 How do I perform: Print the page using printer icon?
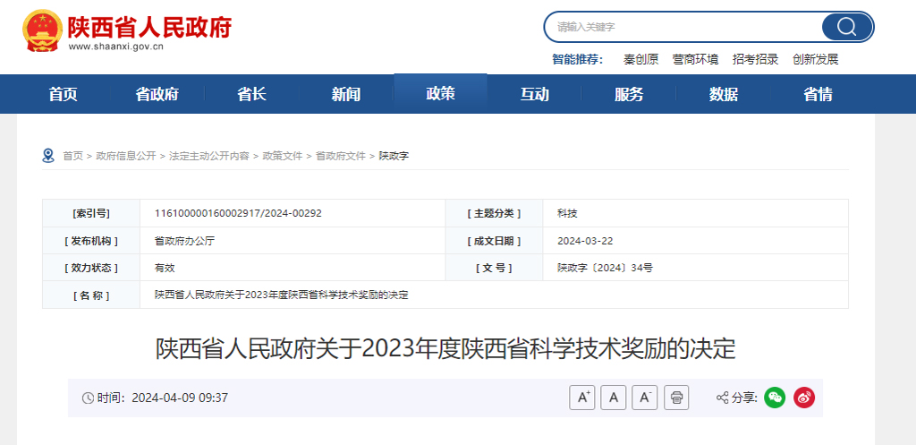[676, 398]
